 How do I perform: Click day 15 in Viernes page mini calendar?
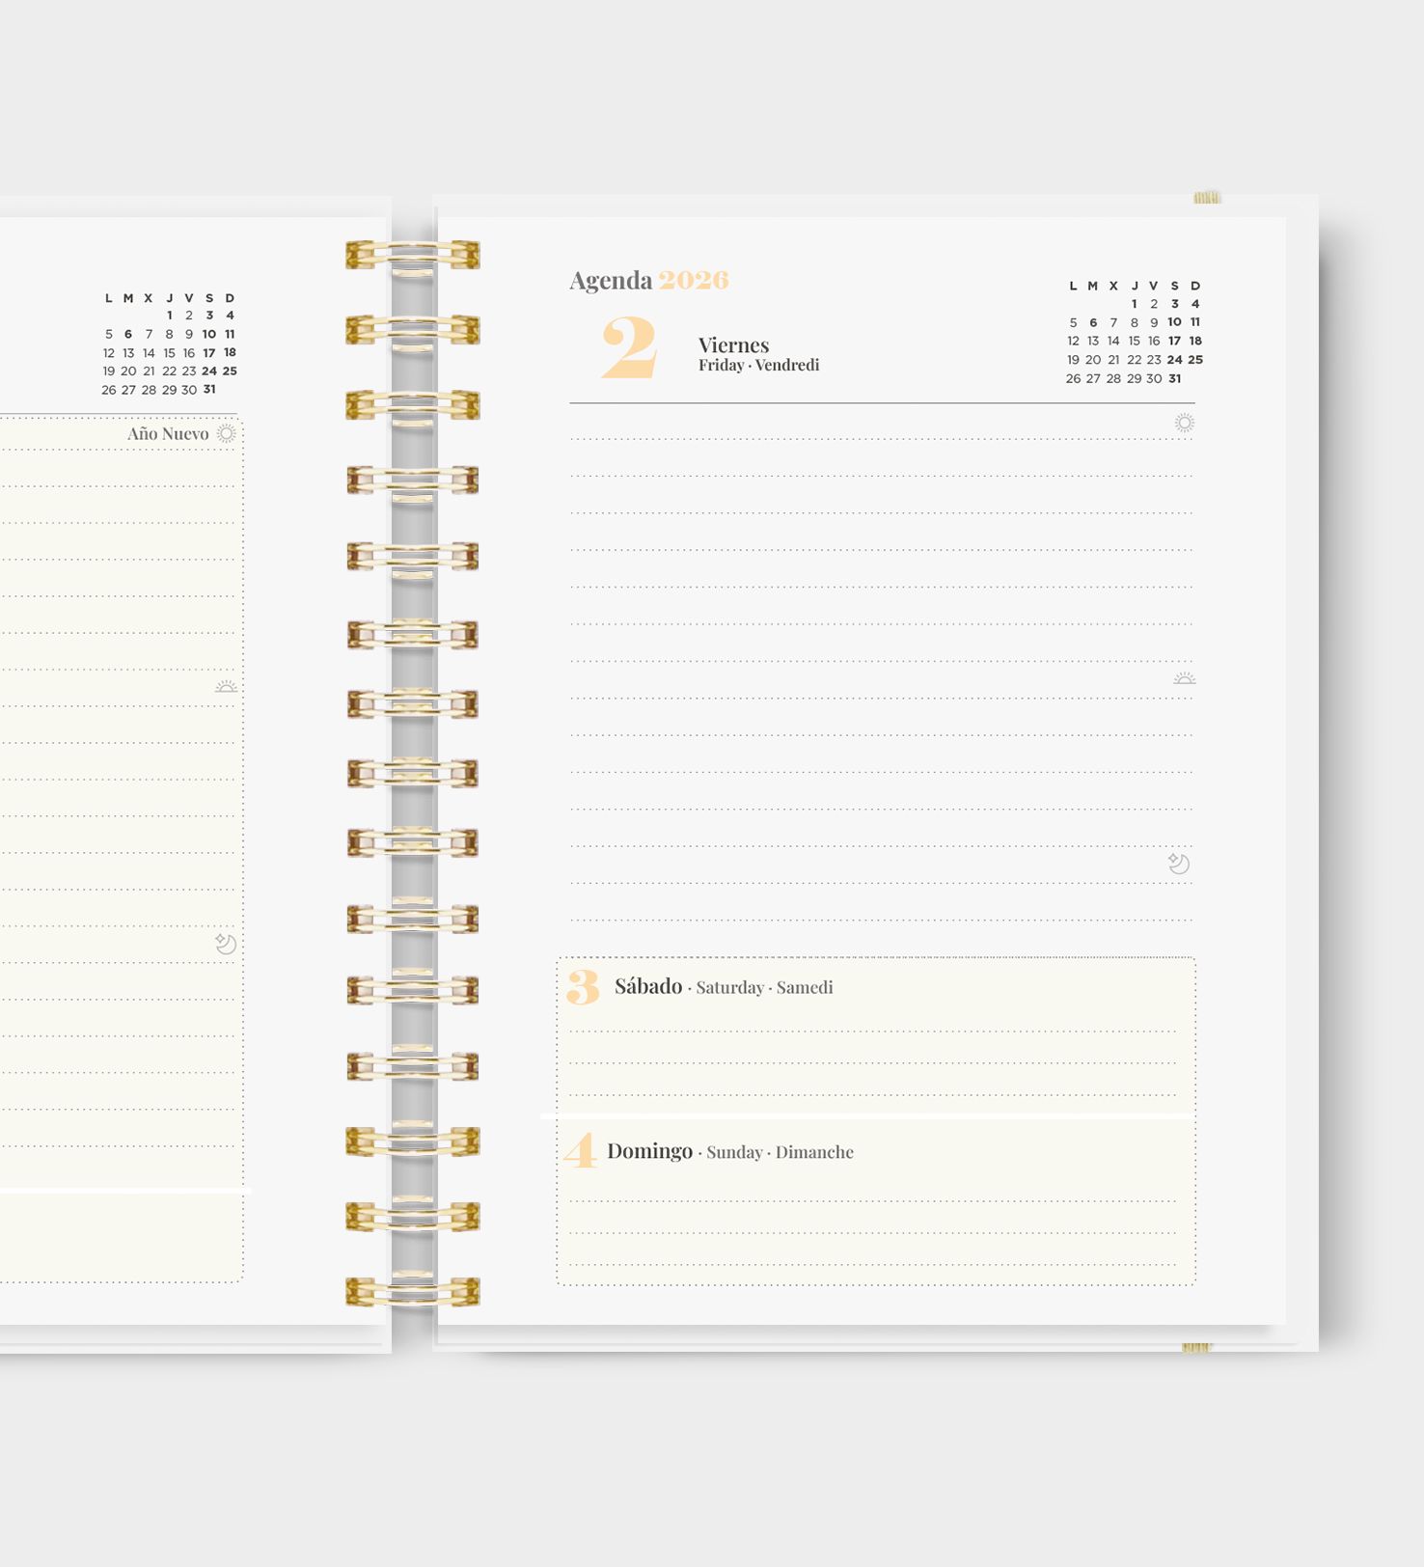(1134, 341)
